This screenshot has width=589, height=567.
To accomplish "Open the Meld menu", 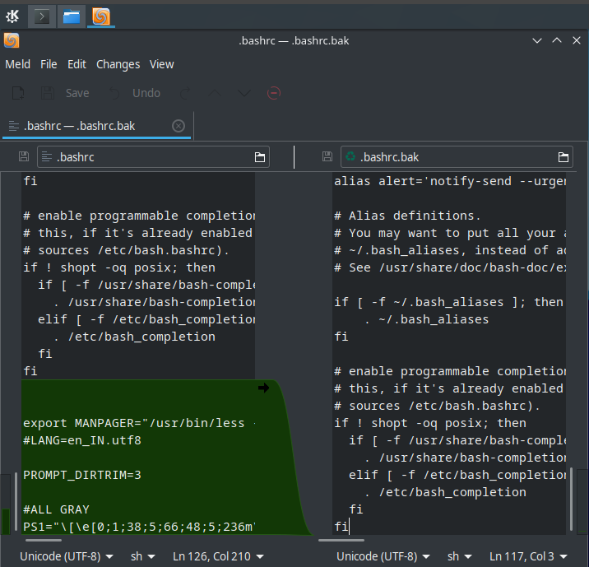I will [x=17, y=64].
